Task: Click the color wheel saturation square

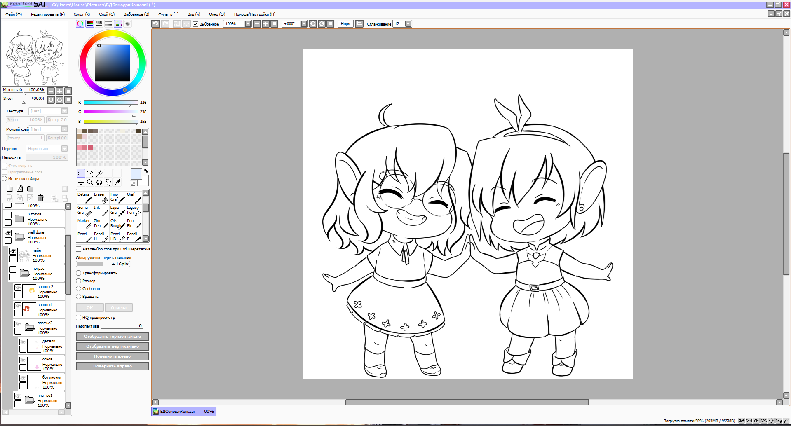Action: pyautogui.click(x=113, y=63)
